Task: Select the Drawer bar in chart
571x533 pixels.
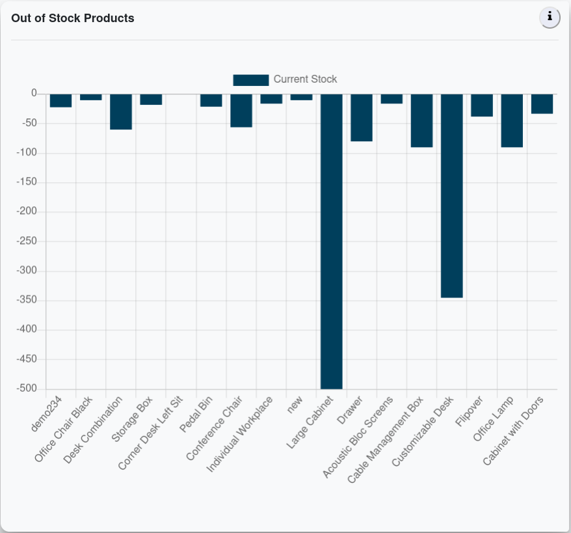Action: (362, 118)
